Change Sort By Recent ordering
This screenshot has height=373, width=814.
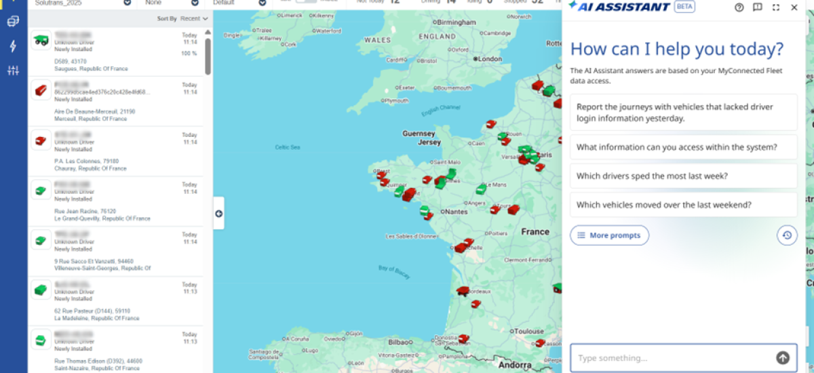tap(195, 19)
